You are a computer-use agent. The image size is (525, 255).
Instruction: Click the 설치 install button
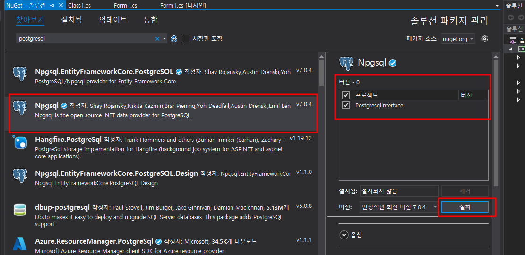coord(465,207)
